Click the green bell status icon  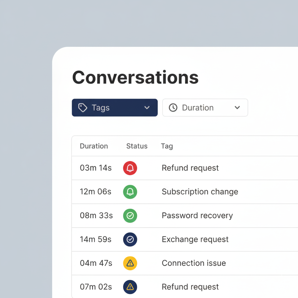click(x=130, y=192)
